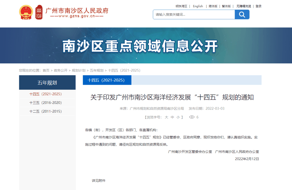Click the national emblem logo
The image size is (292, 190).
click(x=26, y=12)
